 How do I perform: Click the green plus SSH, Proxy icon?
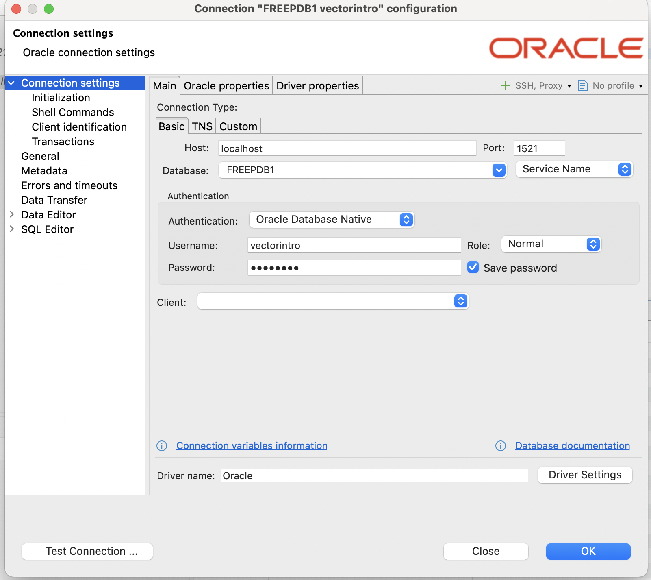[x=505, y=85]
